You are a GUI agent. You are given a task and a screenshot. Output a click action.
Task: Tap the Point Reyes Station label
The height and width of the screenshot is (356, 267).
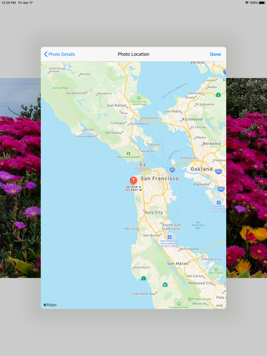[x=57, y=70]
